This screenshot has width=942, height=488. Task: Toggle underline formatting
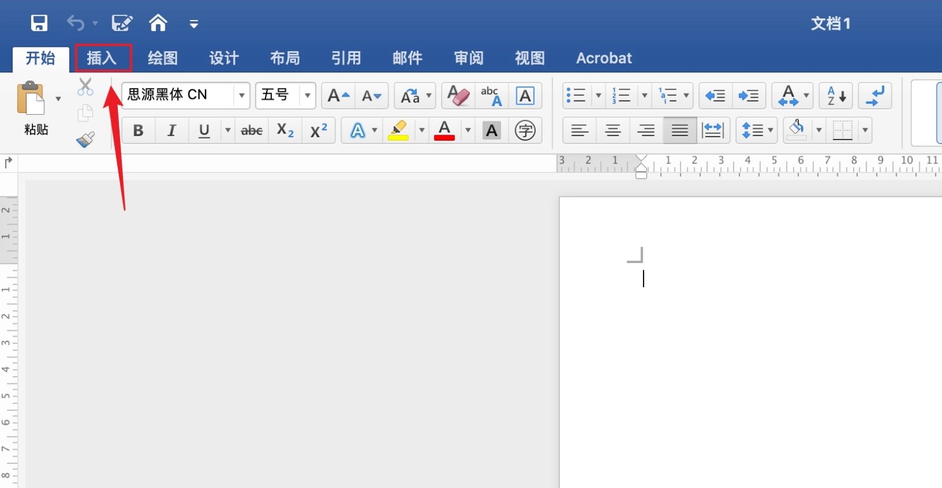pyautogui.click(x=204, y=131)
